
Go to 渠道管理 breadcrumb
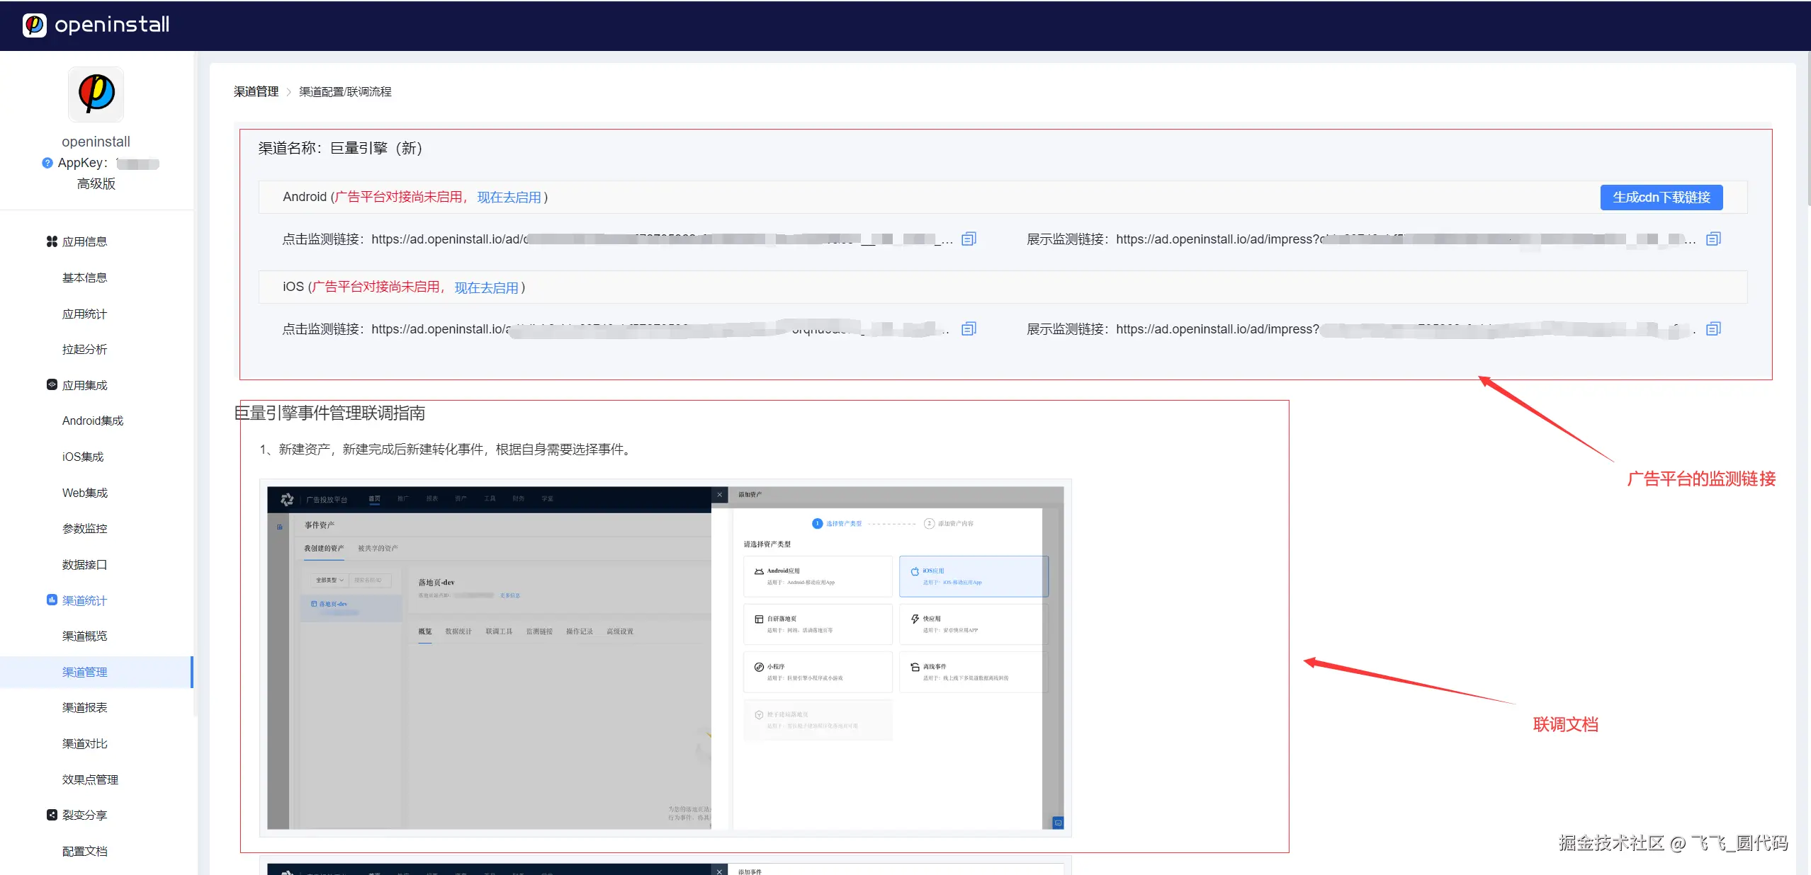point(256,92)
